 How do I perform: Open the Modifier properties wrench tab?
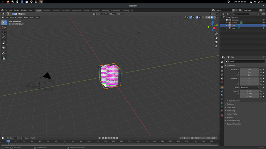[x=222, y=91]
